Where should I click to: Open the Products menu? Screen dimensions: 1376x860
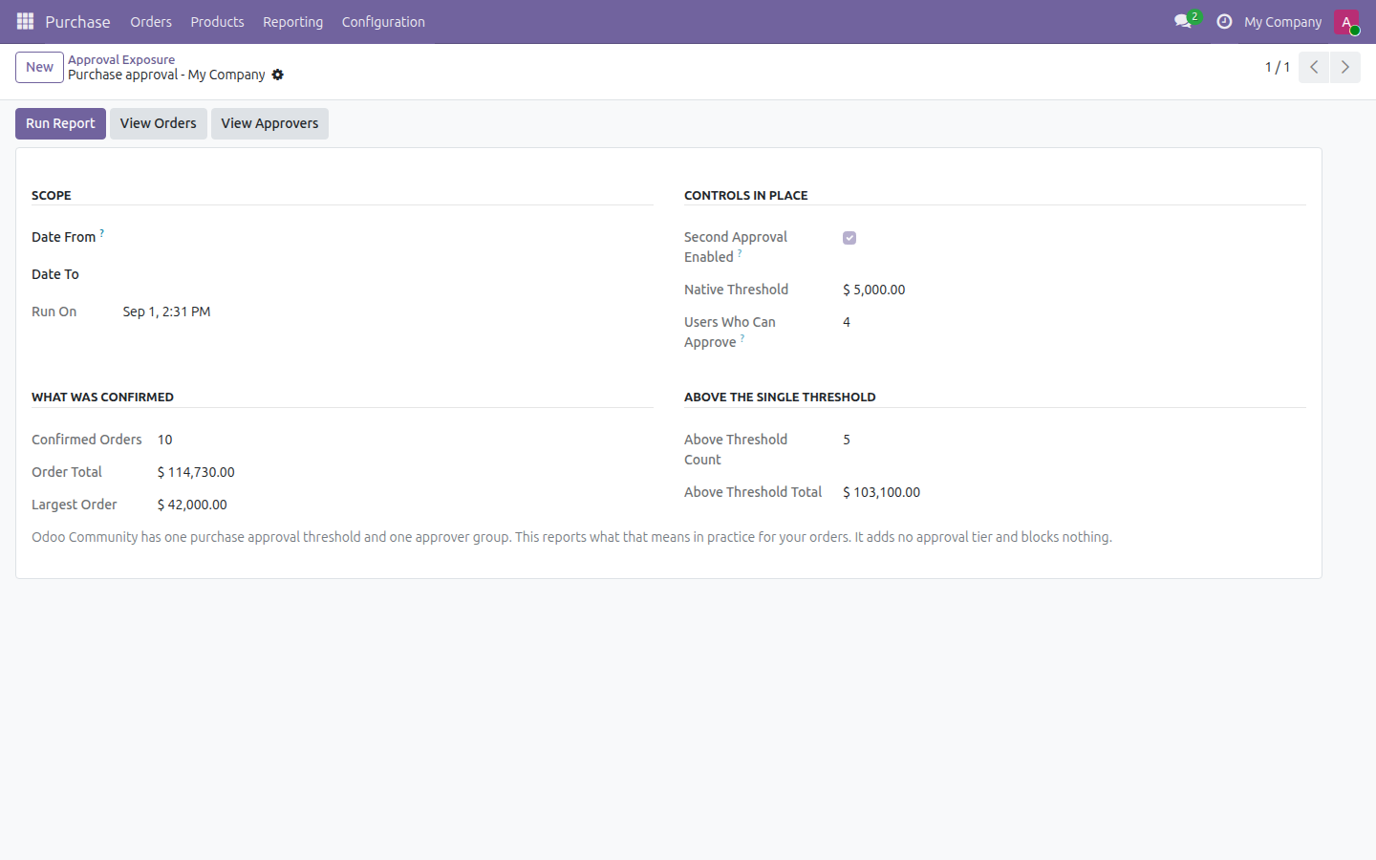pos(217,21)
